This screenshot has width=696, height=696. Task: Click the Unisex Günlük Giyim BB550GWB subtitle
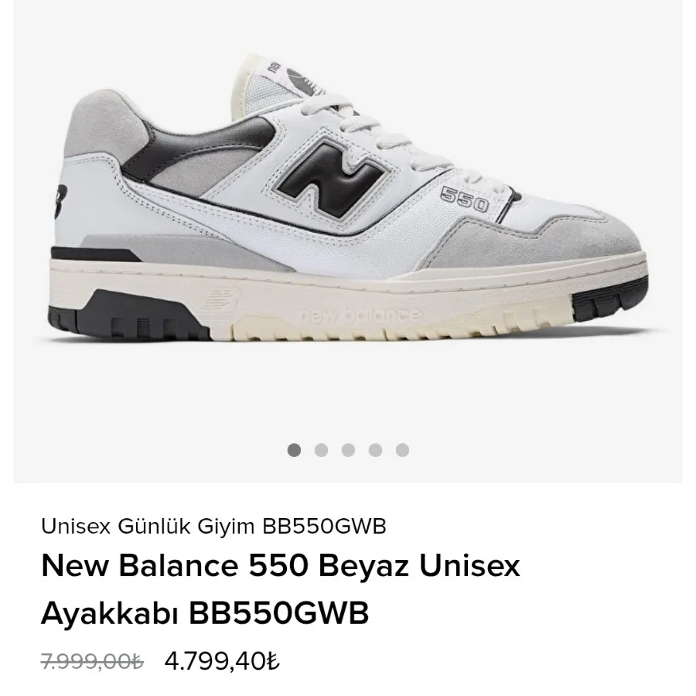pyautogui.click(x=213, y=527)
